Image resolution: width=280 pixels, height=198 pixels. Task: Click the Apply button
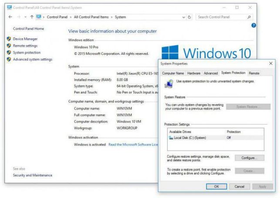coord(263,186)
